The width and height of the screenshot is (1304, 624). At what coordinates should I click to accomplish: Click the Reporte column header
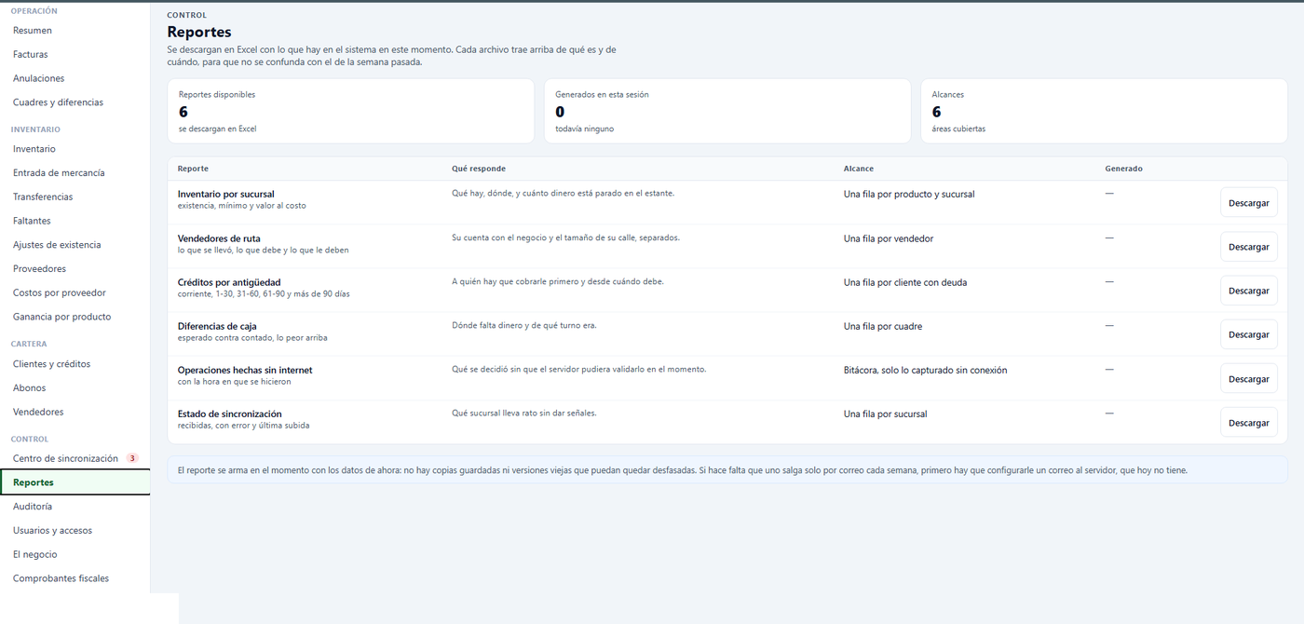click(x=194, y=169)
